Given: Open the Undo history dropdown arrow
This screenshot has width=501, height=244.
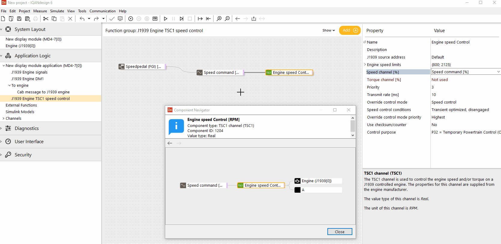Looking at the screenshot, I should point(89,19).
